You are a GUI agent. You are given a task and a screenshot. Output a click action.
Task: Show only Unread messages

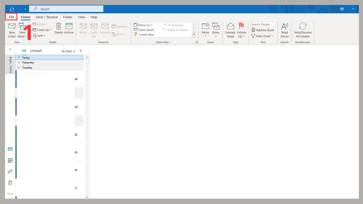[x=35, y=50]
